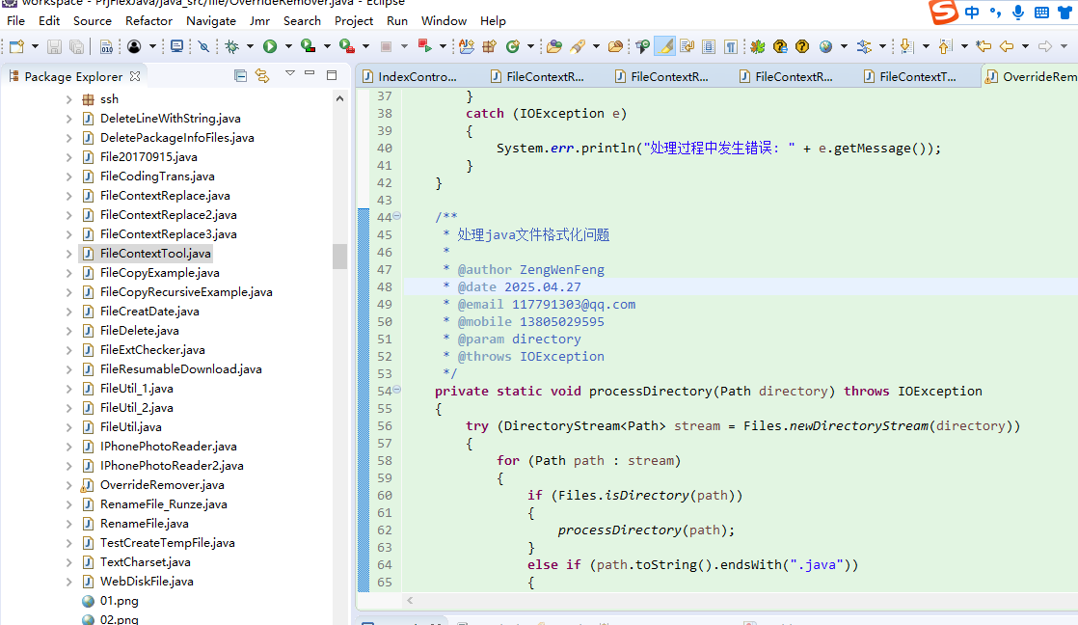1078x625 pixels.
Task: Toggle Link with Editor in Package Explorer
Action: tap(262, 75)
